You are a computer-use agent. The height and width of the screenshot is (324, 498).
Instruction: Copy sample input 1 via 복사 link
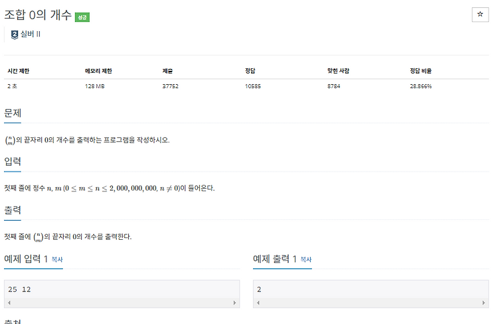click(x=57, y=260)
